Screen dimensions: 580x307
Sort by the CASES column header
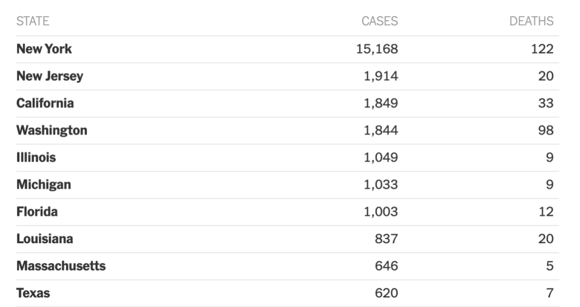point(380,21)
